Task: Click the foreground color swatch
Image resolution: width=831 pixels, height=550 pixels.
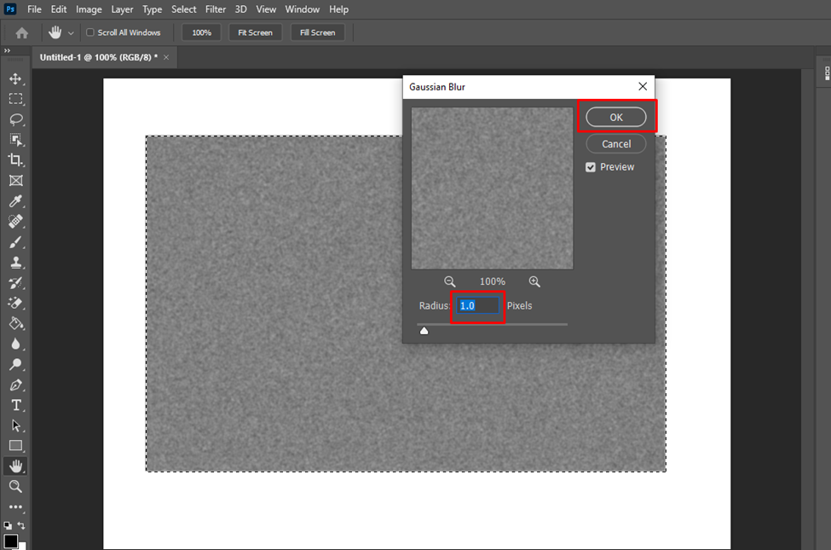Action: (x=10, y=541)
